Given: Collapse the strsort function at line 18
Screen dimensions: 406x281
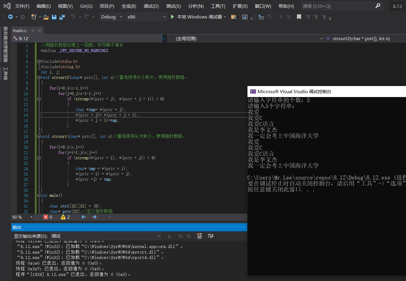Looking at the screenshot, I should pos(39,136).
